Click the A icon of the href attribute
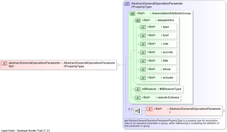The image size is (227, 132). click(x=143, y=36)
